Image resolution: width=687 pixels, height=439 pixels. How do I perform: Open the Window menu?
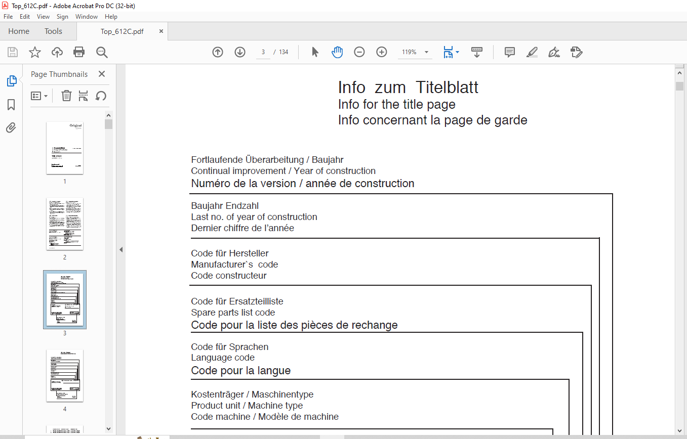(87, 17)
